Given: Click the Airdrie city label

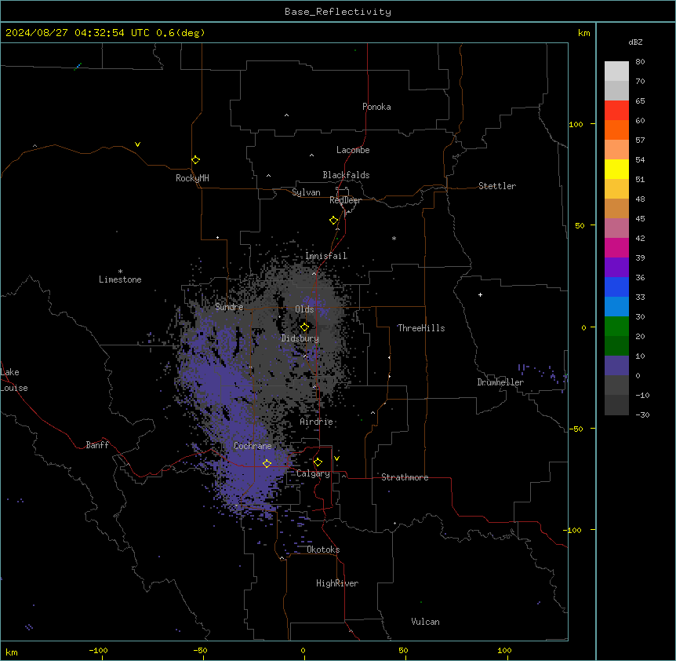Looking at the screenshot, I should click(316, 422).
